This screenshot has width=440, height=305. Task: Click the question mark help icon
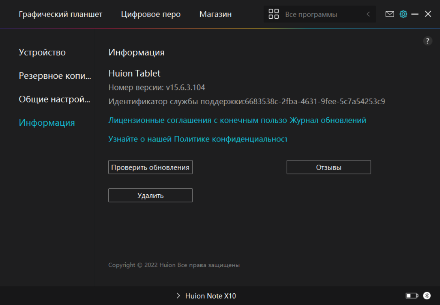(x=427, y=41)
